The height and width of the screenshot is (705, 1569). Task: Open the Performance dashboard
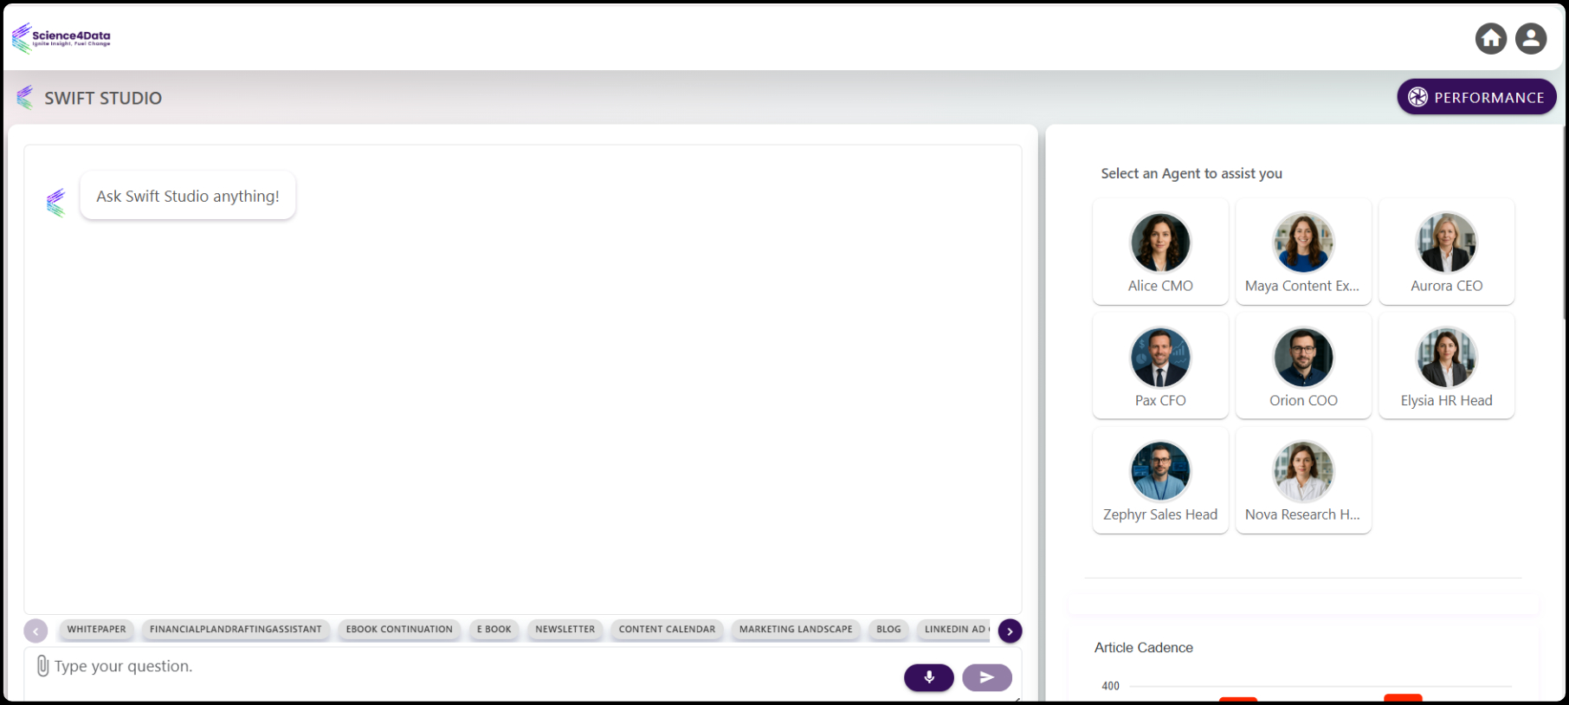pos(1476,97)
